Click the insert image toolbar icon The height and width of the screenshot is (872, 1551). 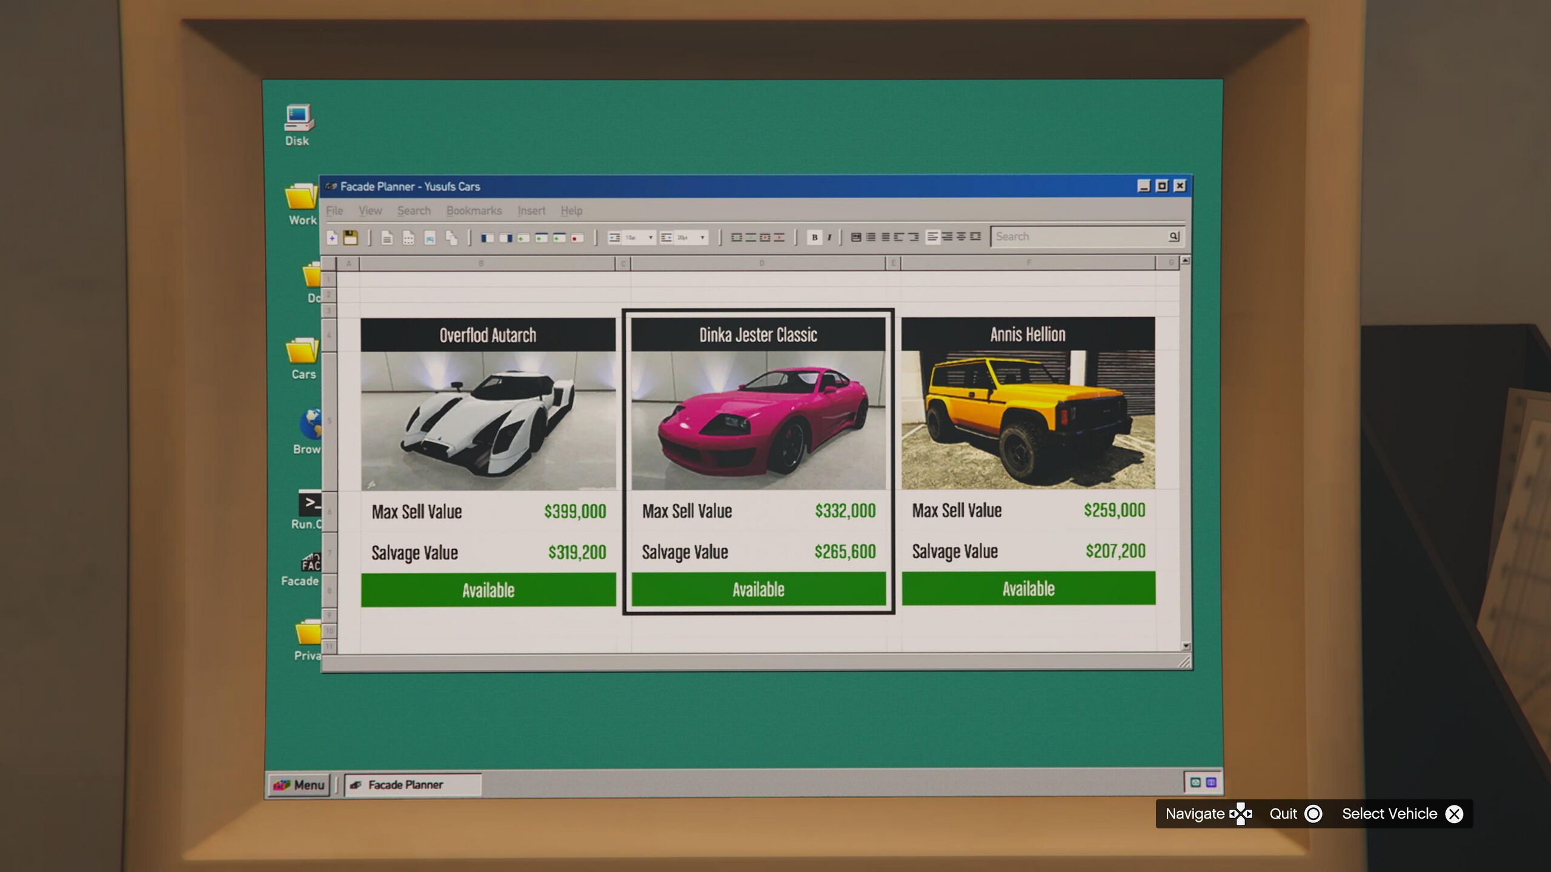click(x=430, y=238)
